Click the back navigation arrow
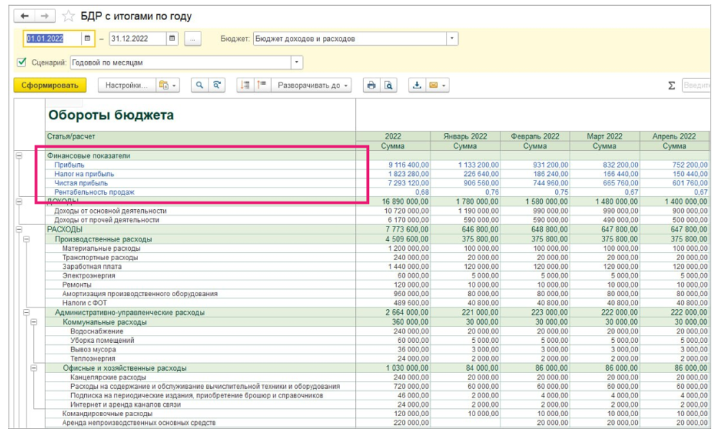This screenshot has height=437, width=722. click(x=24, y=16)
